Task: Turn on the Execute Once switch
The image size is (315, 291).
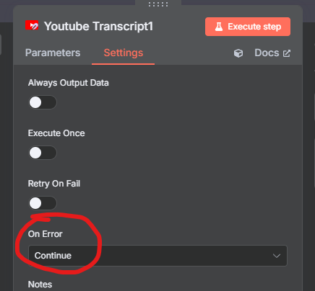Action: tap(43, 153)
